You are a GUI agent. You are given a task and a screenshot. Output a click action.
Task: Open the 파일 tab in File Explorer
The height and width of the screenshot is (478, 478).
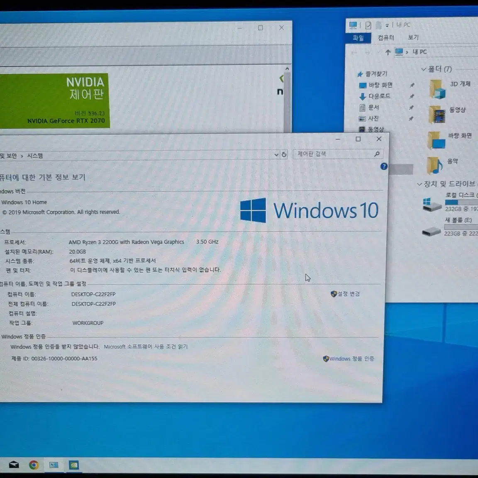(x=358, y=38)
